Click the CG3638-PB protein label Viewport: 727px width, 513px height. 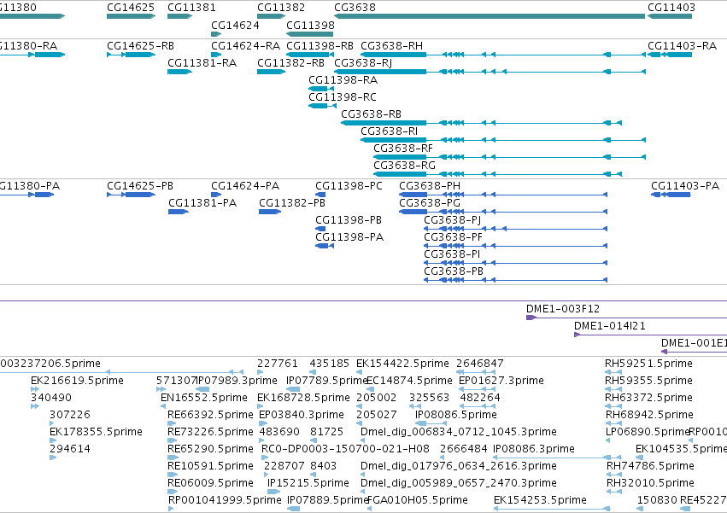tap(454, 271)
